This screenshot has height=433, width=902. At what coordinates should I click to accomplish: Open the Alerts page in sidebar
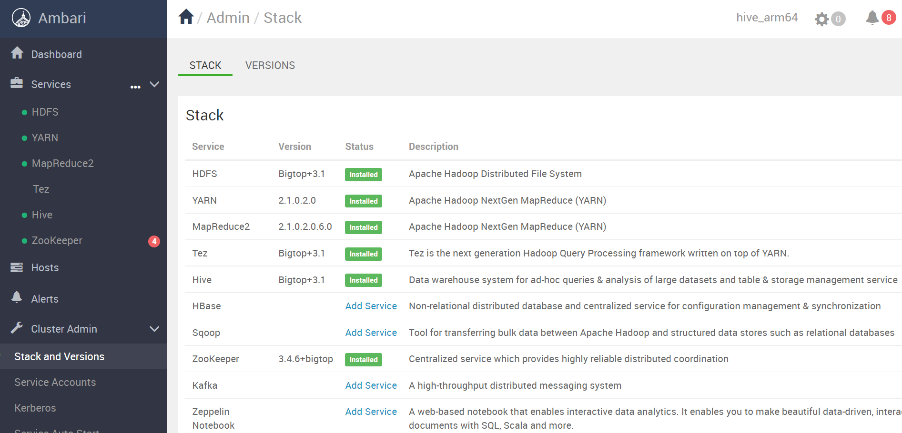(x=45, y=299)
